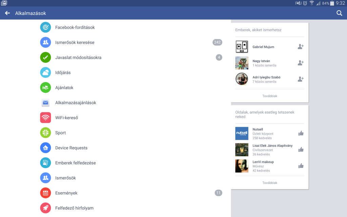Image resolution: width=347 pixels, height=217 pixels.
Task: Like the LenVi makeup page
Action: pos(301,166)
